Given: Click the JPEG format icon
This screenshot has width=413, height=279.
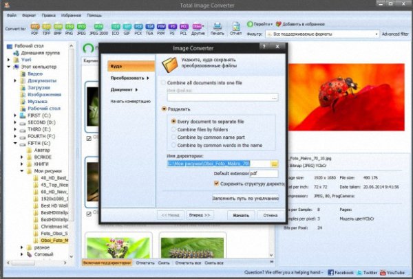Looking at the screenshot, I should 81,29.
